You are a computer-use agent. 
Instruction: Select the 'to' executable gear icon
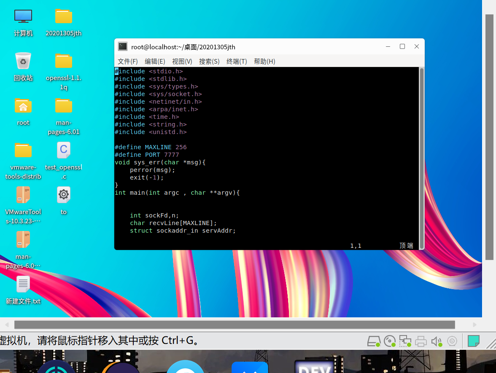tap(64, 195)
